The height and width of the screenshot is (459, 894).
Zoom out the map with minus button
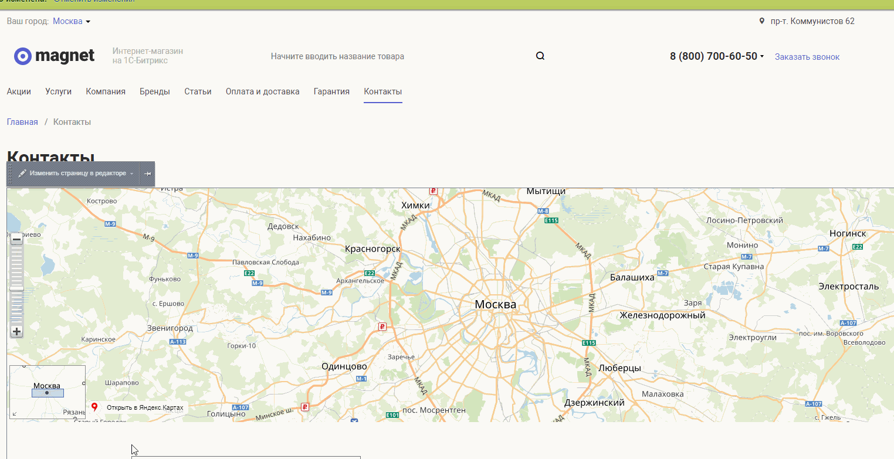coord(16,239)
